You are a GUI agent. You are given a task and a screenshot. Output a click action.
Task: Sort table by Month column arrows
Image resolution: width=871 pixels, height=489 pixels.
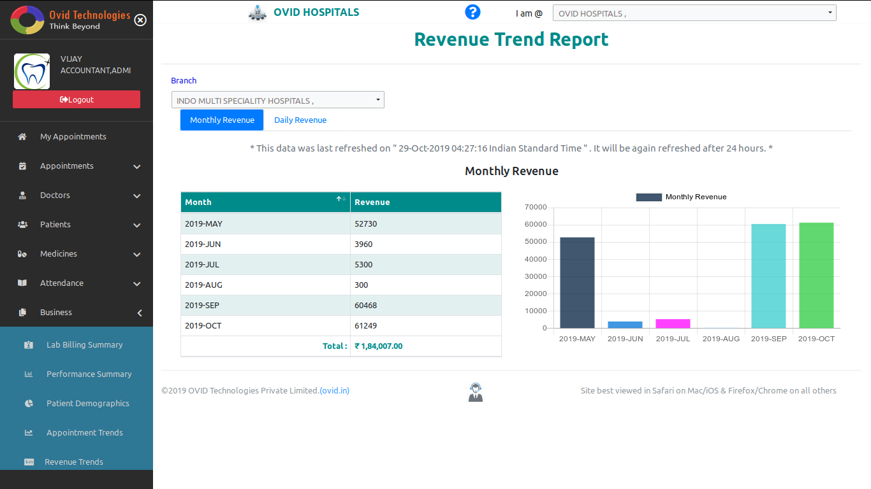pos(341,200)
